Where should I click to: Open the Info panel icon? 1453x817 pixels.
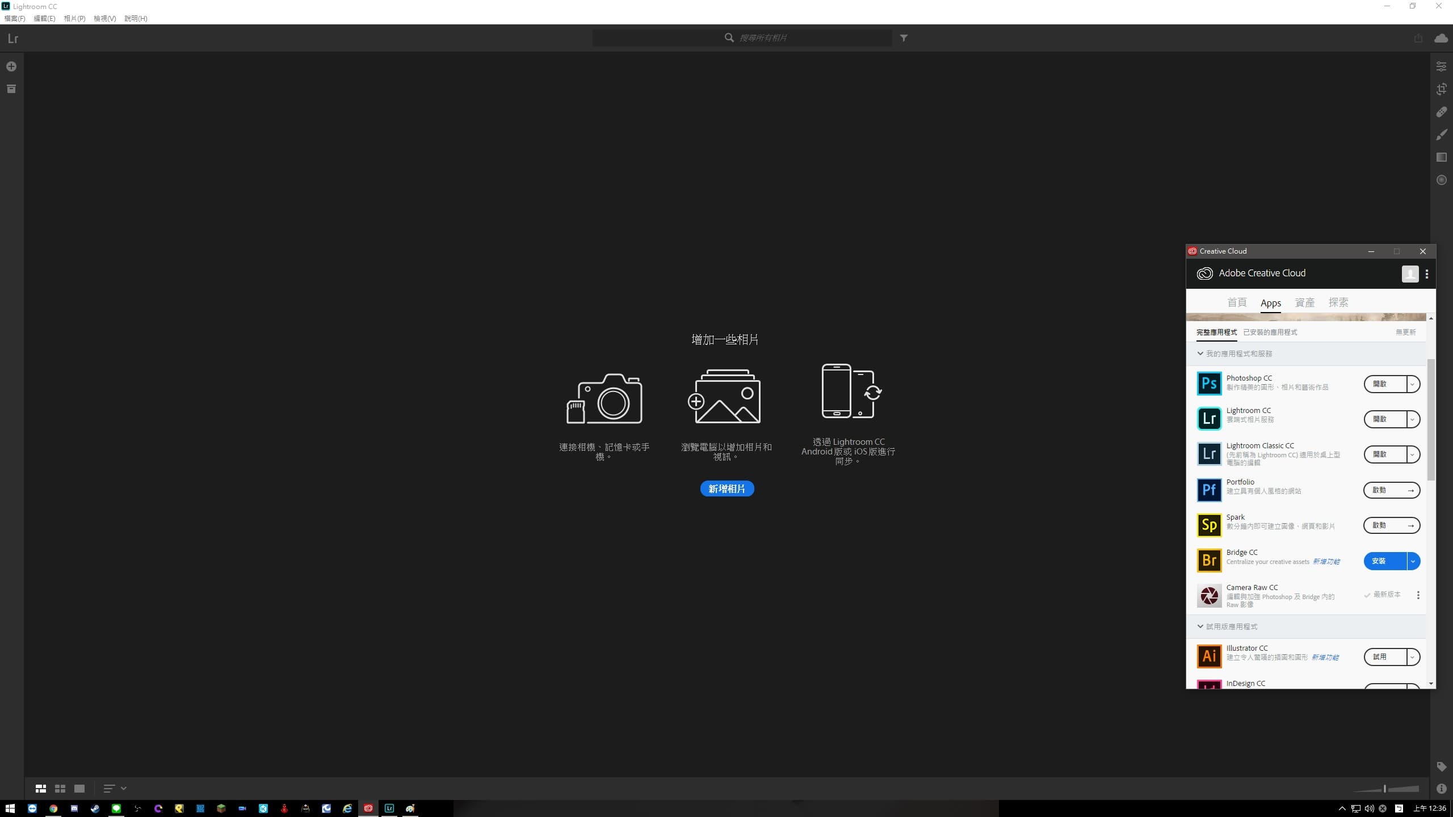pyautogui.click(x=1441, y=789)
